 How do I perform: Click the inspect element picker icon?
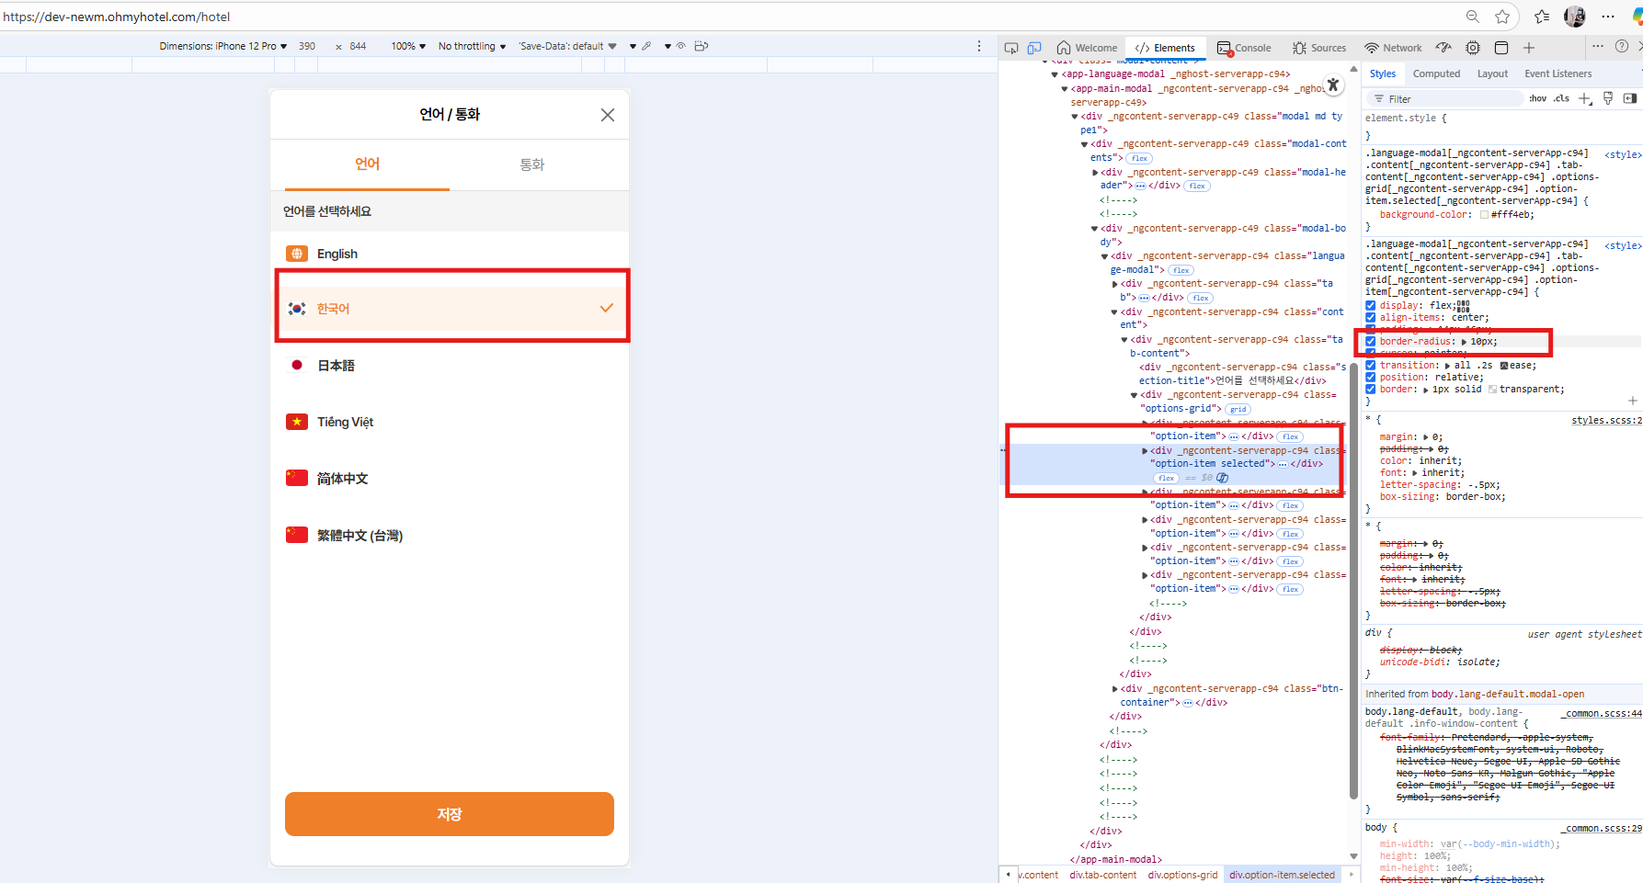1011,48
